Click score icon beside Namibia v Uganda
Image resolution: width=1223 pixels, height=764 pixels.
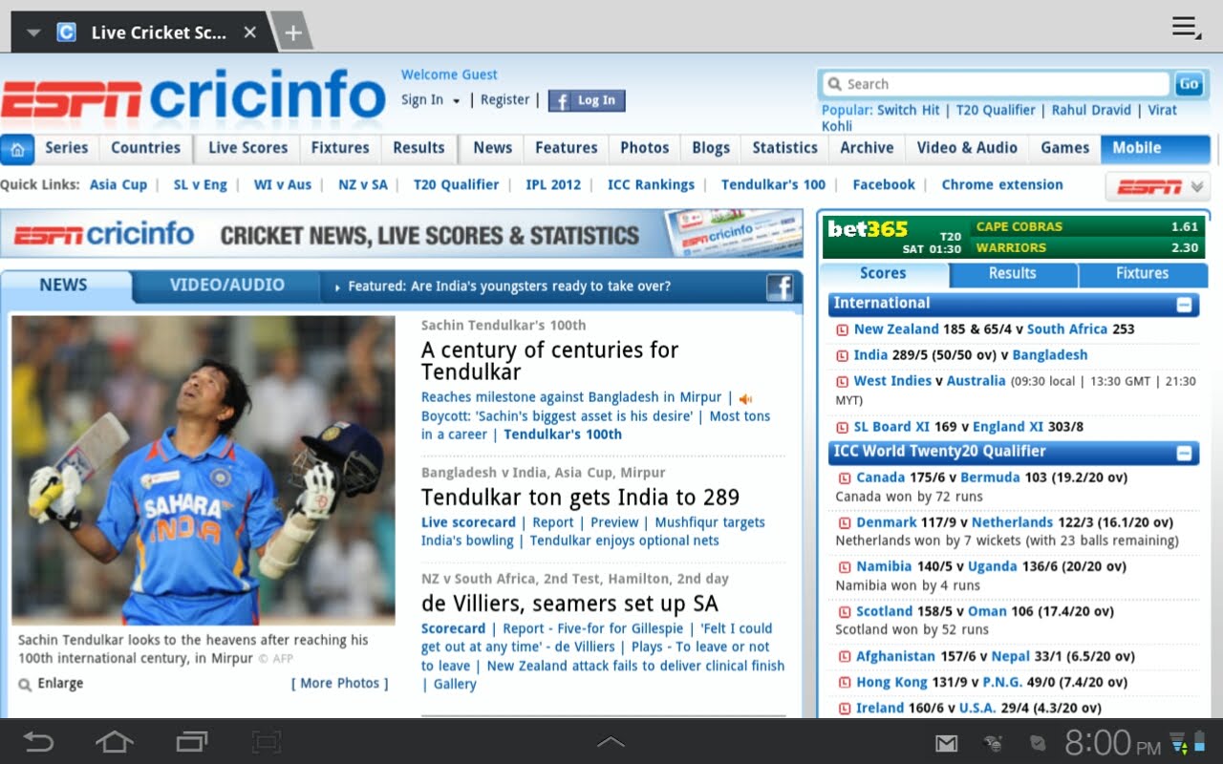[845, 566]
